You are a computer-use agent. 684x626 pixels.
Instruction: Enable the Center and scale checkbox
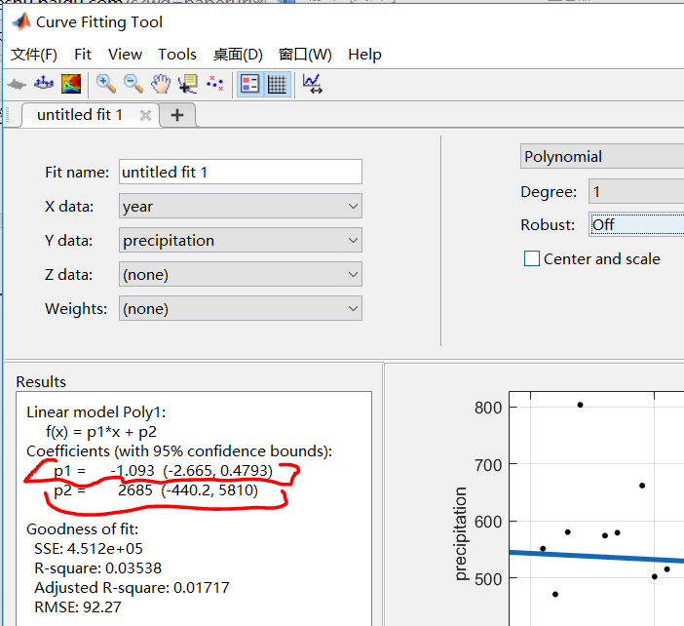point(532,259)
